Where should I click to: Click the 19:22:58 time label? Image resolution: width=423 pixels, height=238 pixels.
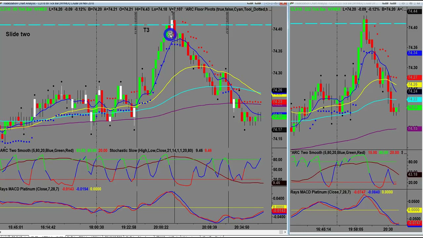(x=129, y=227)
